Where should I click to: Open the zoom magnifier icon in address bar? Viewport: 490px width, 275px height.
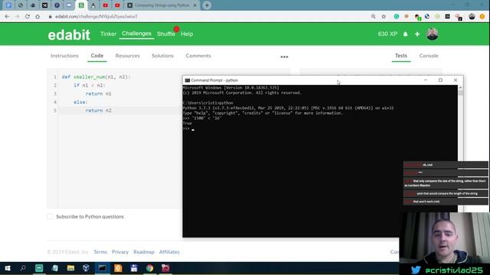(x=374, y=17)
